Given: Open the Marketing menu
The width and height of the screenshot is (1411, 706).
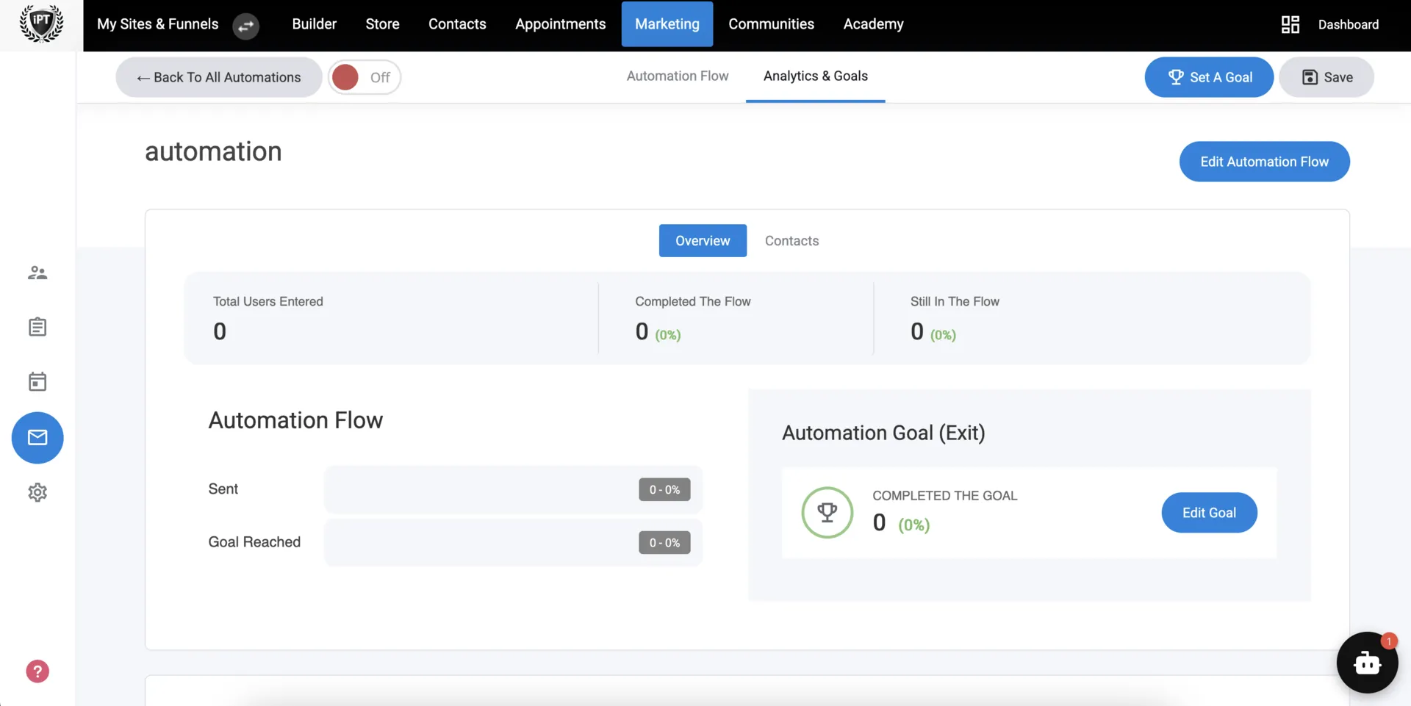Looking at the screenshot, I should coord(667,24).
